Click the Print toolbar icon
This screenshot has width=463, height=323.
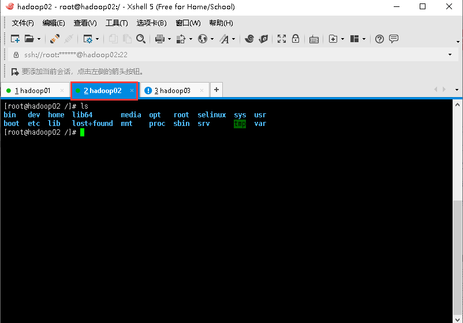[x=160, y=39]
